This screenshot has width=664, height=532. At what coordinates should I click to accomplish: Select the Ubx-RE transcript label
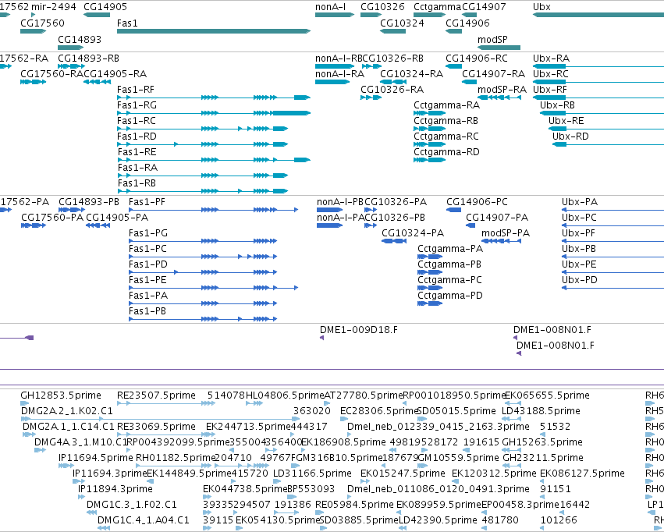(566, 121)
